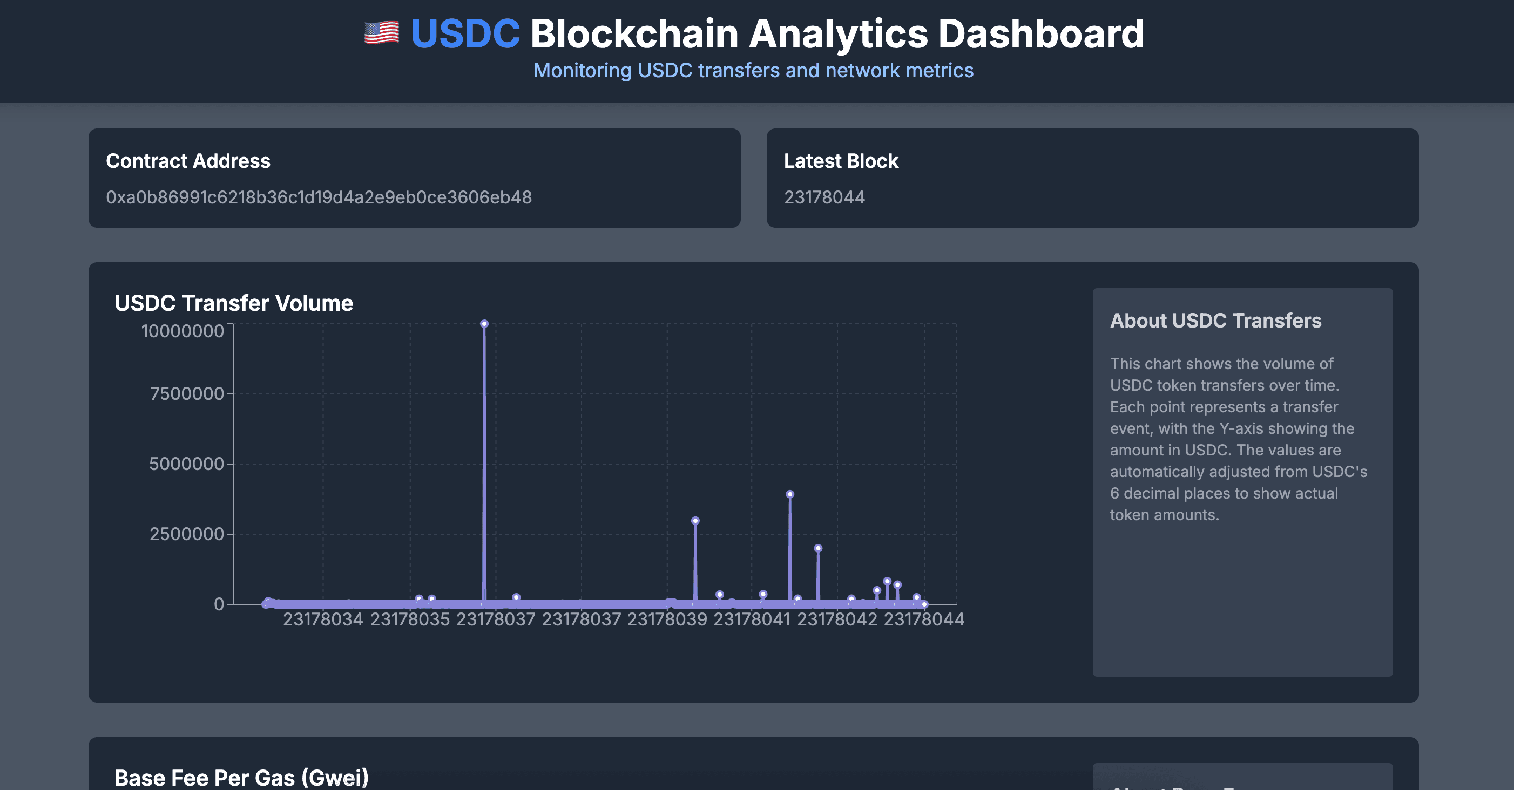Image resolution: width=1514 pixels, height=790 pixels.
Task: Click the Base Fee Per Gas (Gwei) heading
Action: click(x=241, y=777)
